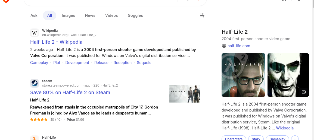
Task: Click the 'Price $1.99' text
Action: (x=75, y=120)
